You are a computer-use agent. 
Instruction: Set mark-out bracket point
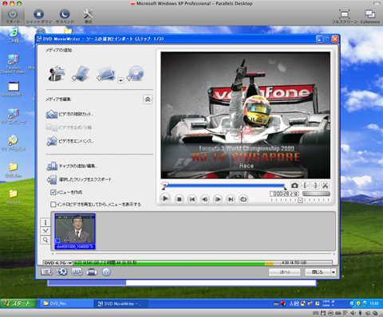pos(315,185)
